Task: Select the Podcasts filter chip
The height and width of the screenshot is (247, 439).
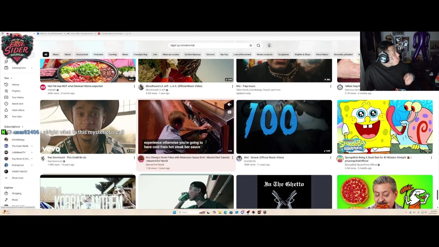Action: coord(98,55)
